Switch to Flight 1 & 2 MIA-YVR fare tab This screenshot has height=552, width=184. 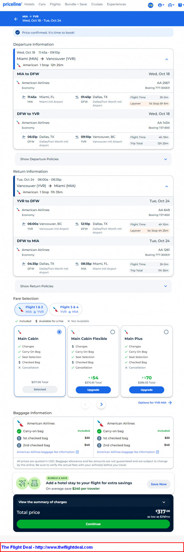click(31, 309)
